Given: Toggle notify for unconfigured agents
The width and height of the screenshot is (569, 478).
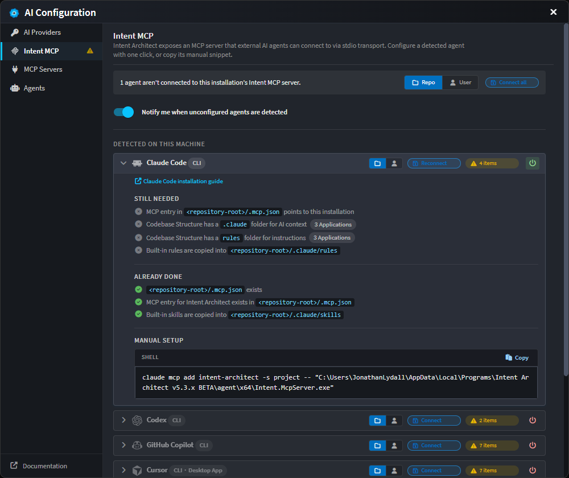Looking at the screenshot, I should click(123, 112).
